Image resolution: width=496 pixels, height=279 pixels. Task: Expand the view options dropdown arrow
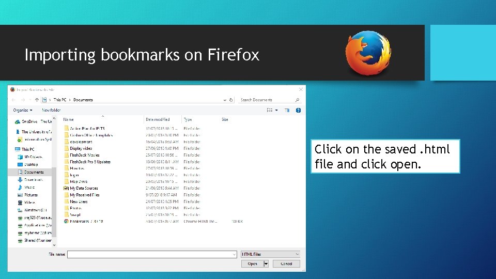[x=276, y=111]
